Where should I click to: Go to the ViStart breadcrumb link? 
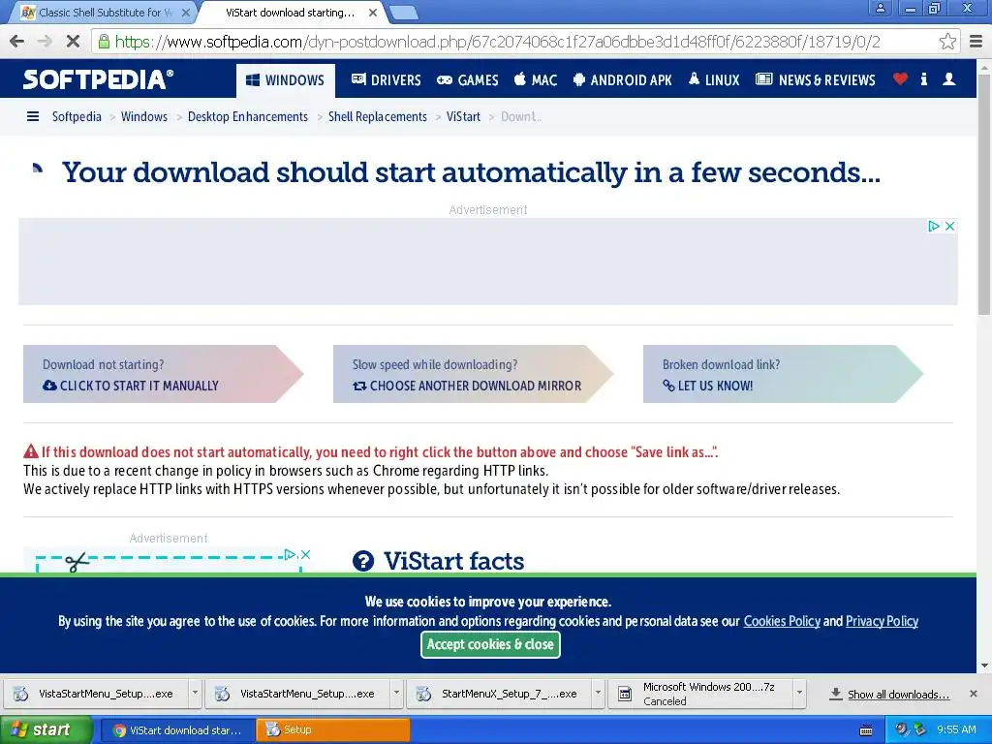tap(463, 116)
